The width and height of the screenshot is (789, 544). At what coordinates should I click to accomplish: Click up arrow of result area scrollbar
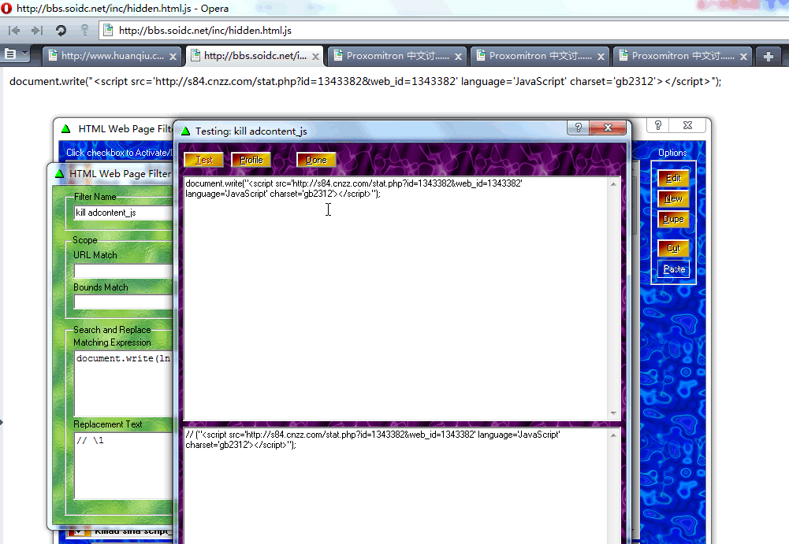pos(613,435)
